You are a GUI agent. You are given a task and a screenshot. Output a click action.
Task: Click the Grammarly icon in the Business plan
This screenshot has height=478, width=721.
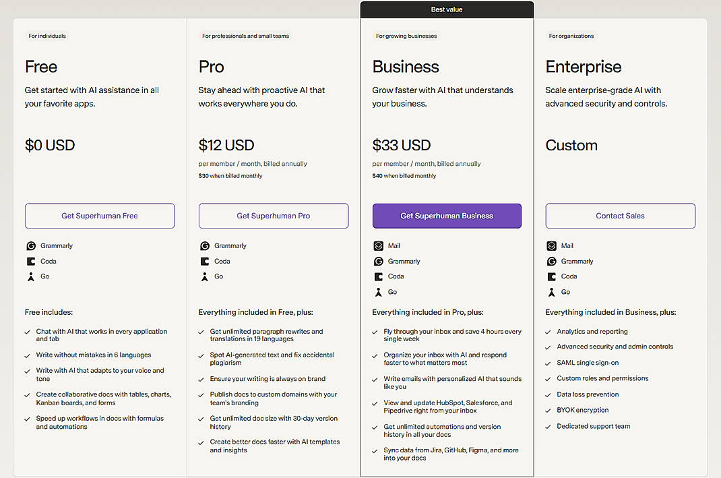pos(379,262)
